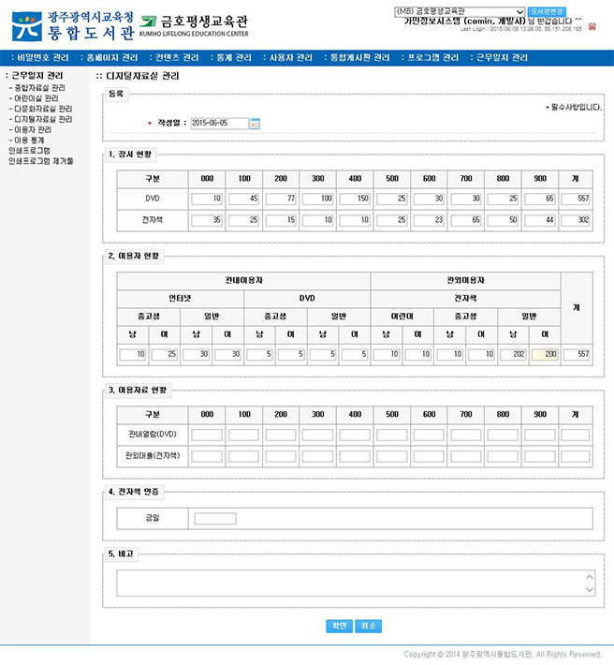
Task: Click the red X logout icon
Action: (592, 27)
